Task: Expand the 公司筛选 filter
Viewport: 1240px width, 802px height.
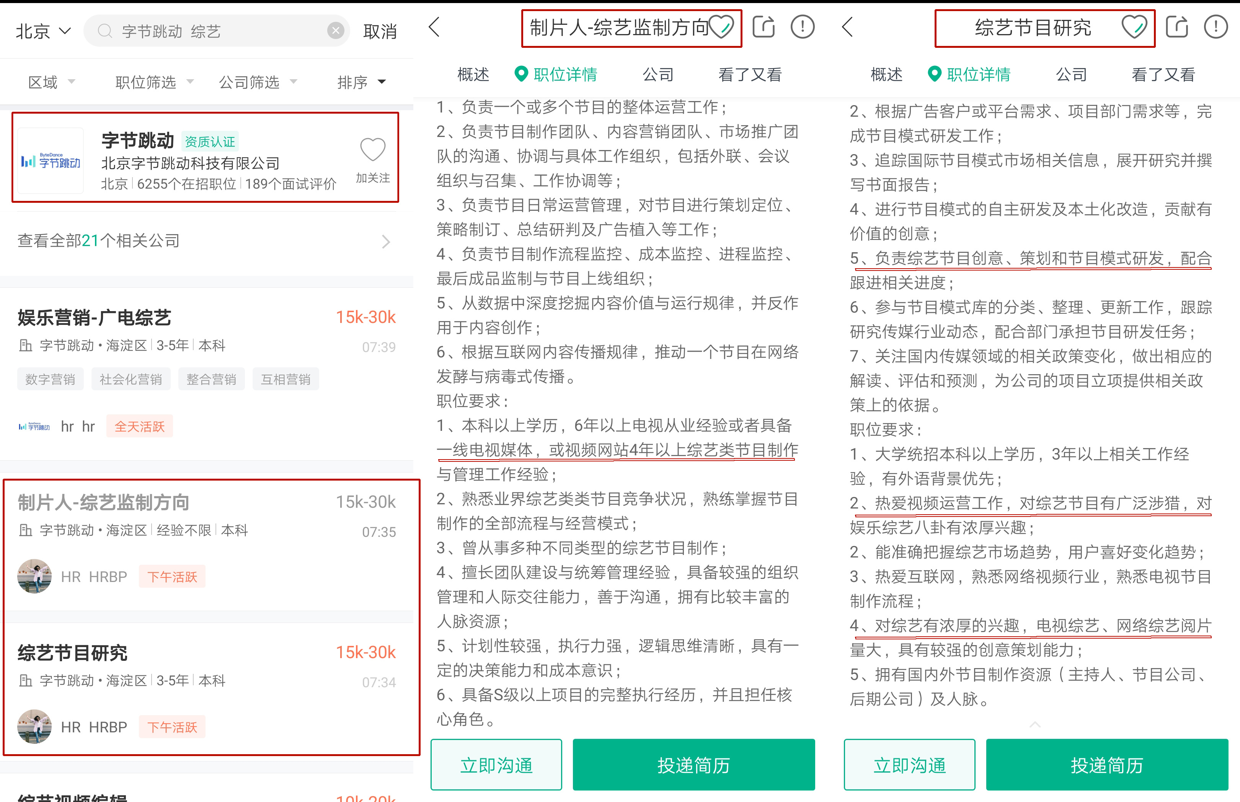Action: (258, 82)
